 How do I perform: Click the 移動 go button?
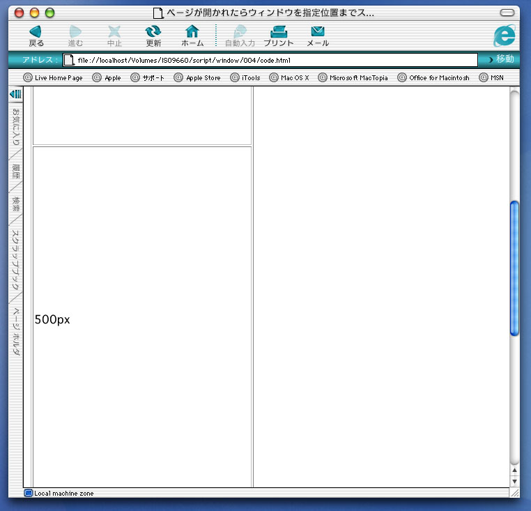click(x=501, y=59)
